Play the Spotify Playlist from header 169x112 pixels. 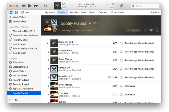pos(90,23)
